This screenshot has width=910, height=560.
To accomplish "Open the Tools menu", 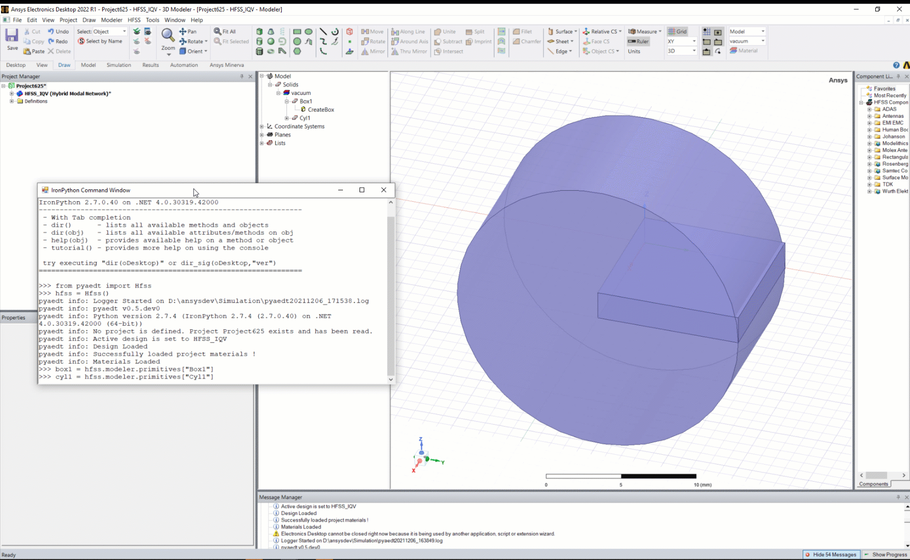I will tap(153, 20).
